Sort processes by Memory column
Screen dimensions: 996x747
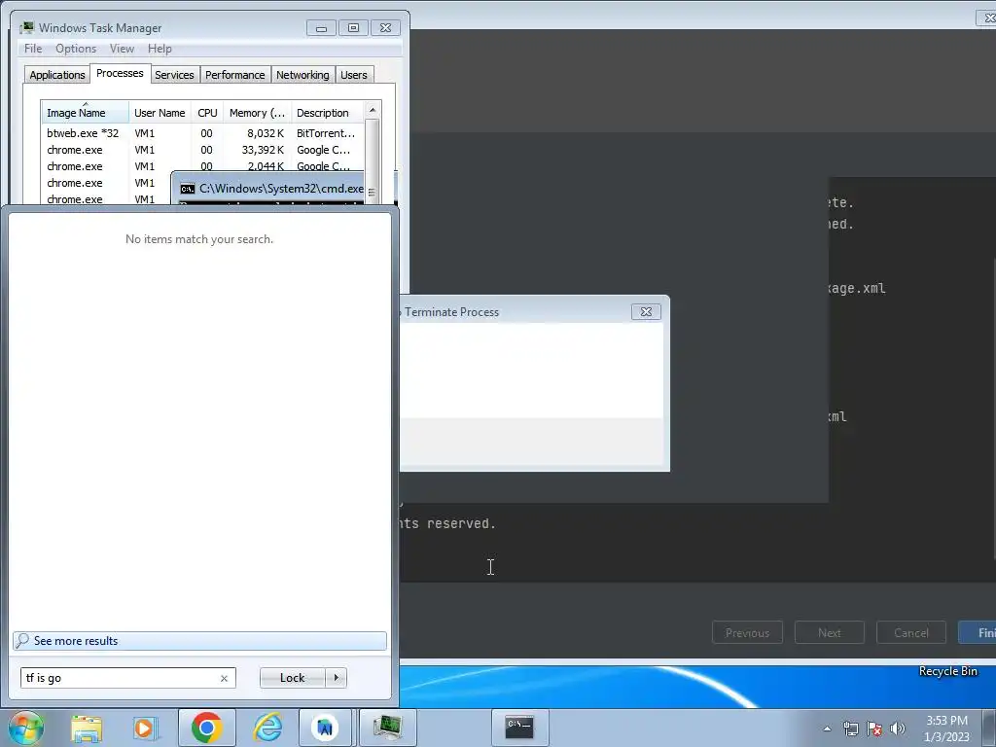pyautogui.click(x=257, y=113)
